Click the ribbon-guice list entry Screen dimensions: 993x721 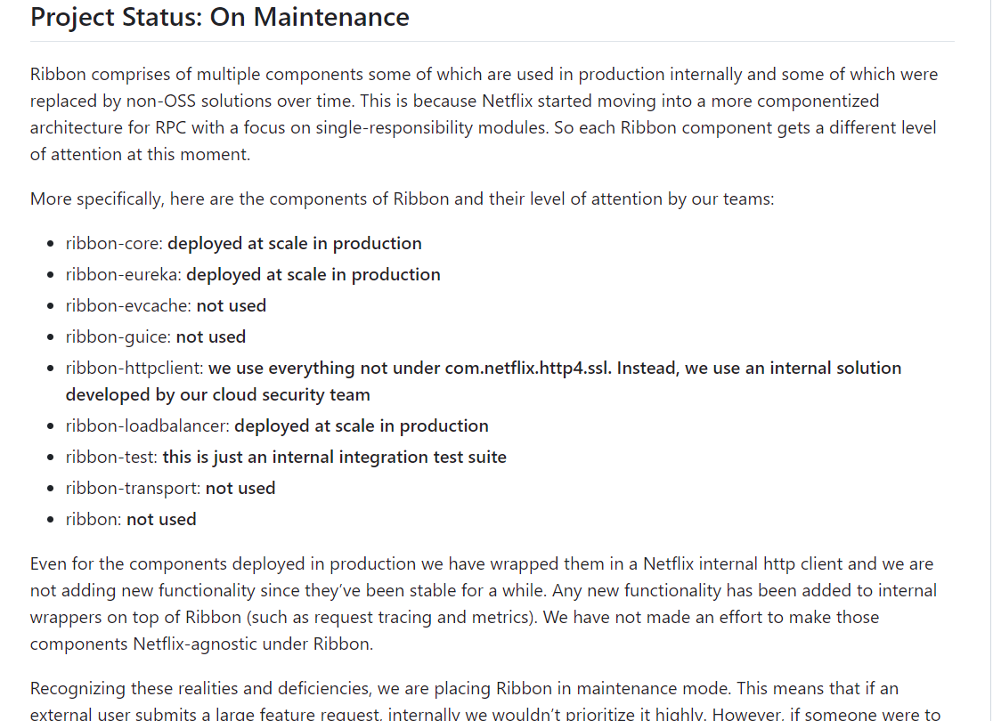(118, 337)
